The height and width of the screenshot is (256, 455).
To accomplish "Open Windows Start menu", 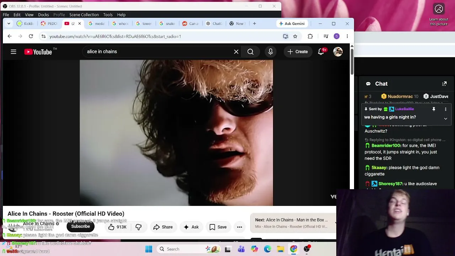I will pyautogui.click(x=149, y=249).
